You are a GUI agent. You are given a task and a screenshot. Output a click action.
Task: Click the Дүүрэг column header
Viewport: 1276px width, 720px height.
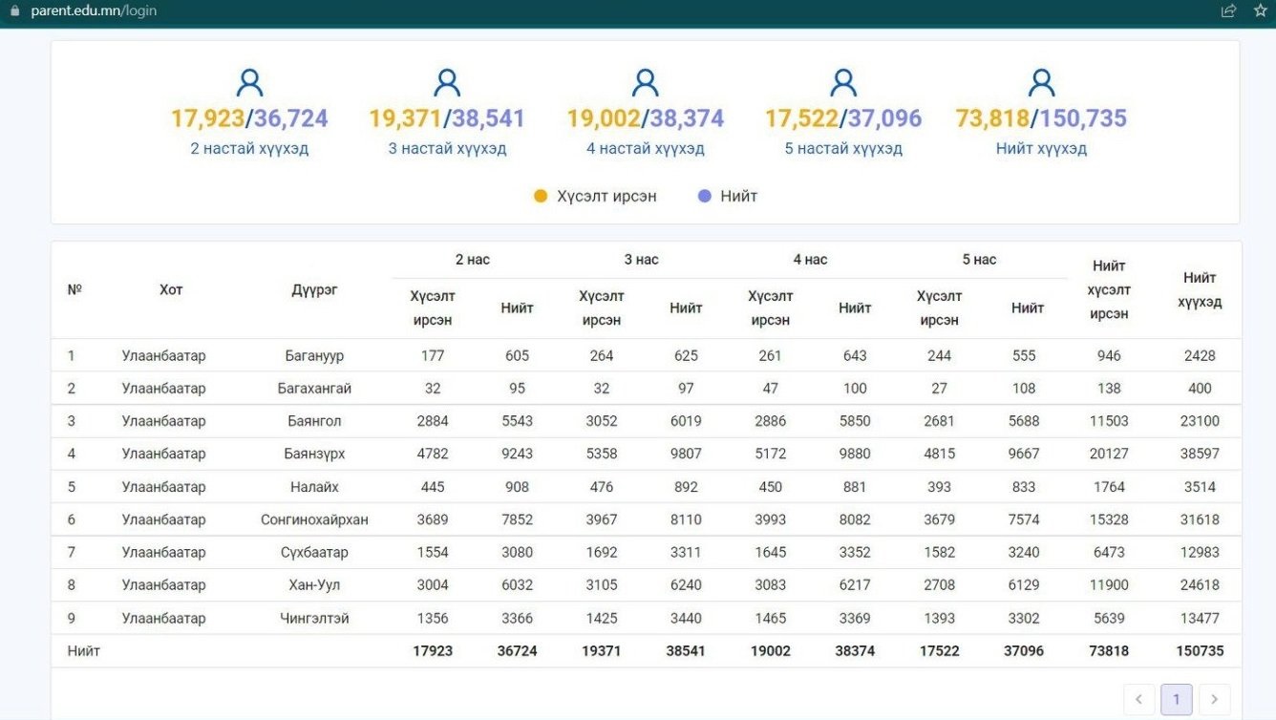pos(314,290)
